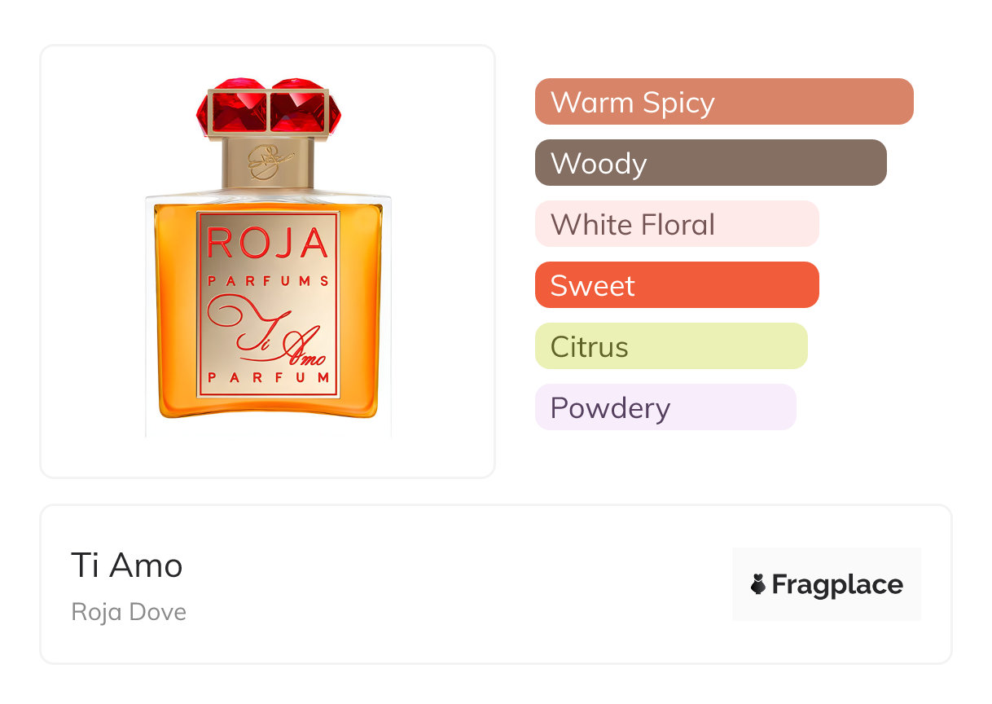Click PARFUMS text on the gold label
This screenshot has height=704, width=992.
pyautogui.click(x=268, y=281)
